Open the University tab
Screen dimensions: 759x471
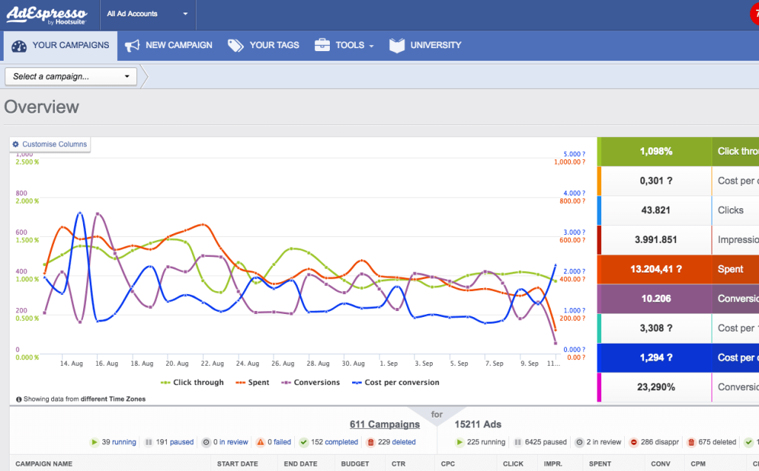pos(425,45)
